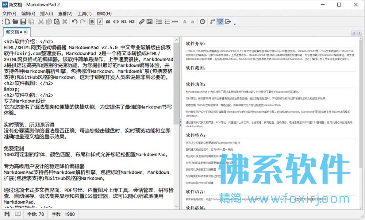Click the preview pane scrollbar up arrow
The image size is (365, 220).
[x=361, y=38]
